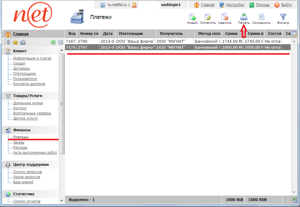Click the Новый (New) payment icon
This screenshot has height=207, width=300.
click(x=192, y=17)
